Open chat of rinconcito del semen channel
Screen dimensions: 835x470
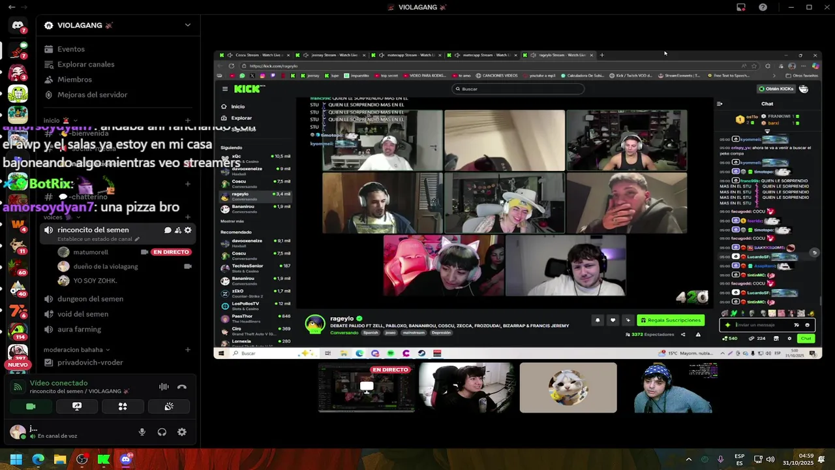[168, 230]
